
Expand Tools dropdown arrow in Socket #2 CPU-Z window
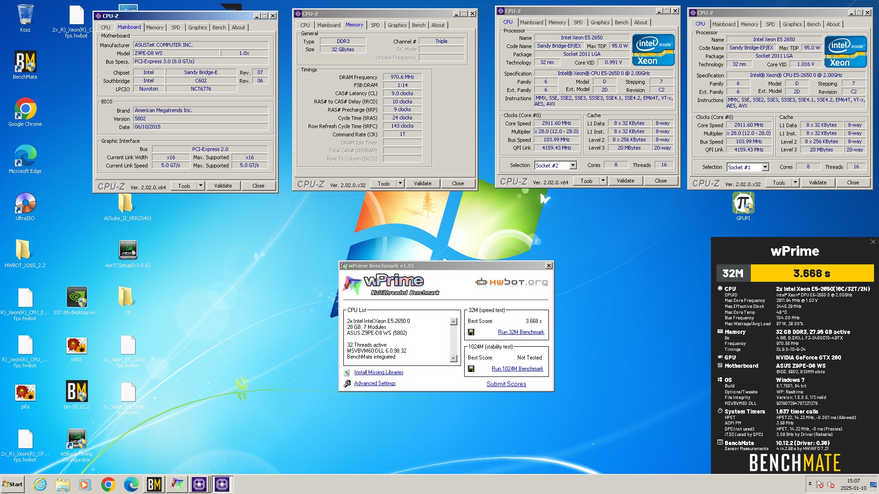tap(603, 181)
